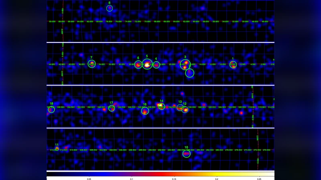The height and width of the screenshot is (180, 321).
Task: Click the green circle marking source 13
Action: click(x=180, y=107)
